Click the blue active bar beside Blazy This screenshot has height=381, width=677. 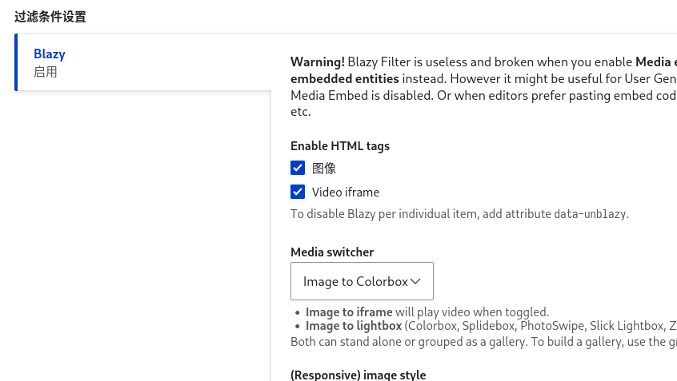point(16,62)
